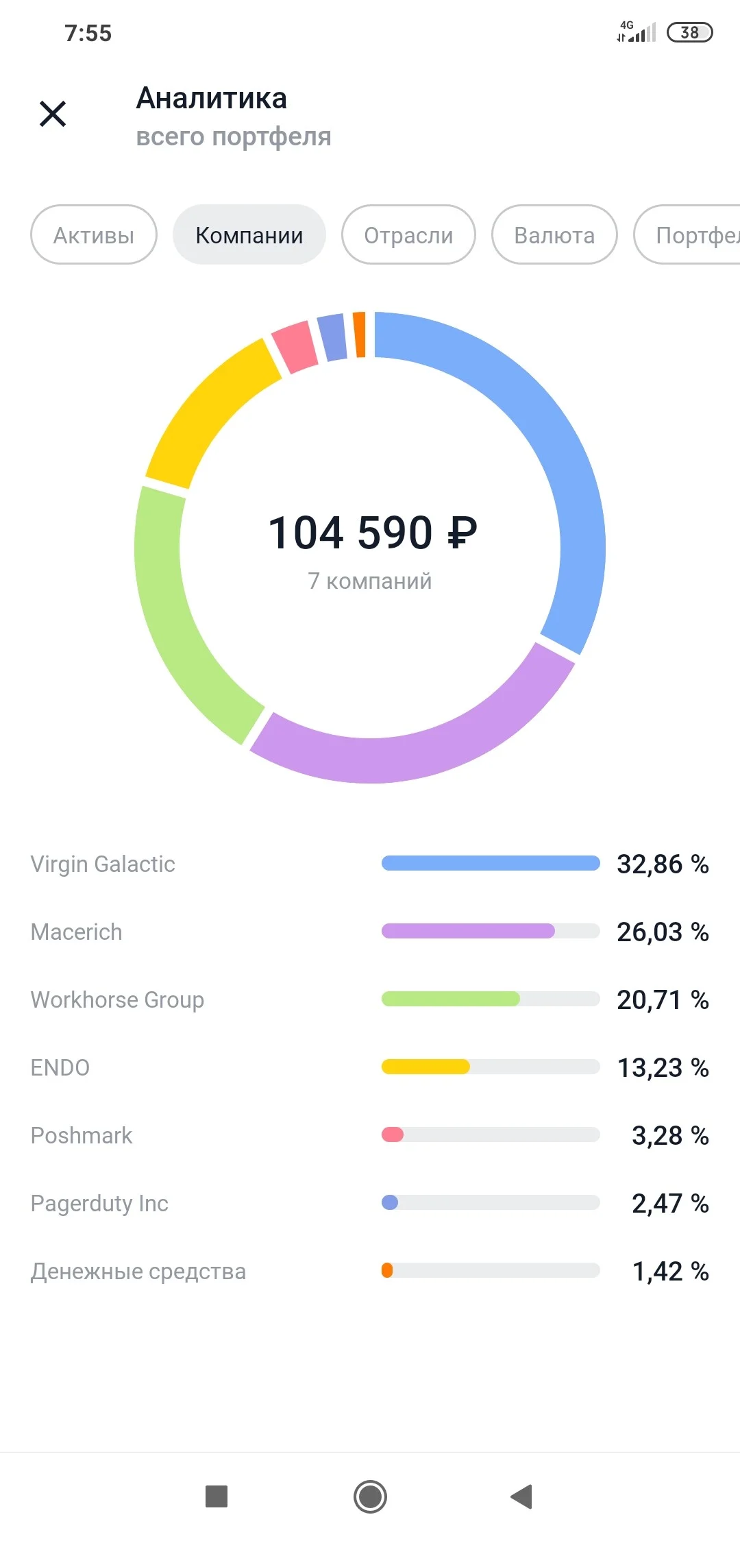The width and height of the screenshot is (740, 1541).
Task: Tap the recent apps square icon
Action: (217, 1496)
